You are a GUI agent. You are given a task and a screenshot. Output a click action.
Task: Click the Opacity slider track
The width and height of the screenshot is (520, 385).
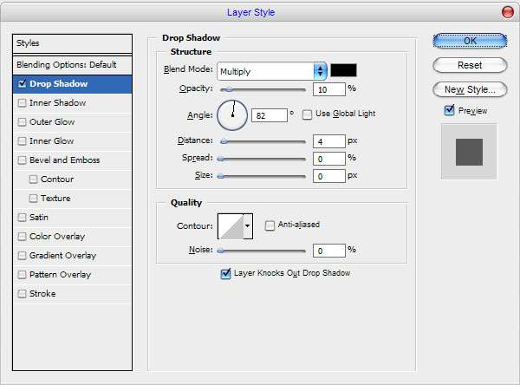tap(264, 89)
